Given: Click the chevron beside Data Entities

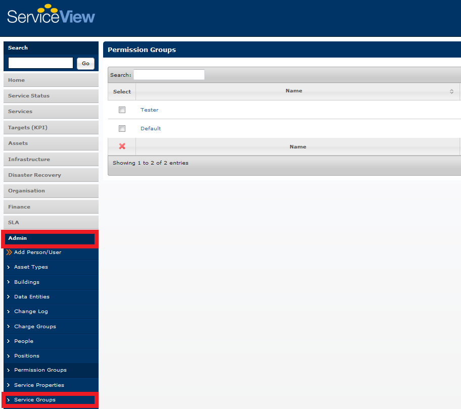Looking at the screenshot, I should (x=8, y=296).
